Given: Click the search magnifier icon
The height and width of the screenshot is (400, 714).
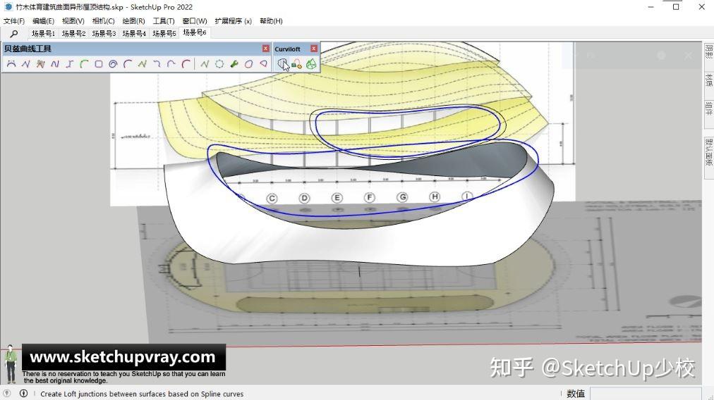Looking at the screenshot, I should [14, 34].
